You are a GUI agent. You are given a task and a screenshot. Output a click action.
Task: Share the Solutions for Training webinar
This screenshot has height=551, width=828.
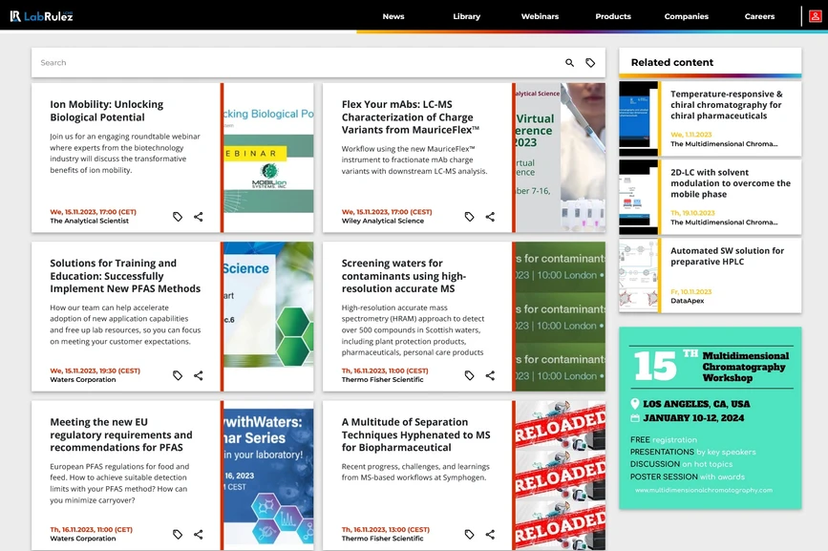point(198,375)
